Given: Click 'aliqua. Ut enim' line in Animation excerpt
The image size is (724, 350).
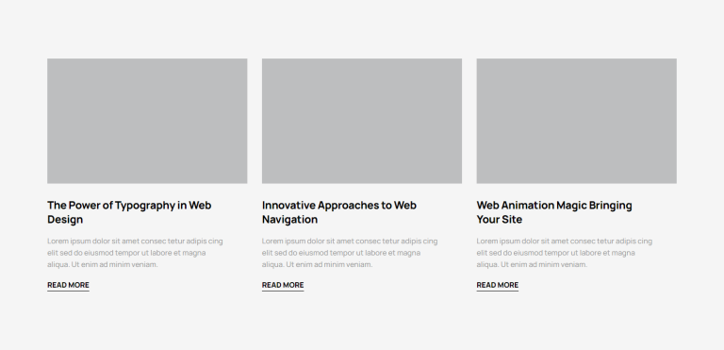Looking at the screenshot, I should [x=532, y=264].
